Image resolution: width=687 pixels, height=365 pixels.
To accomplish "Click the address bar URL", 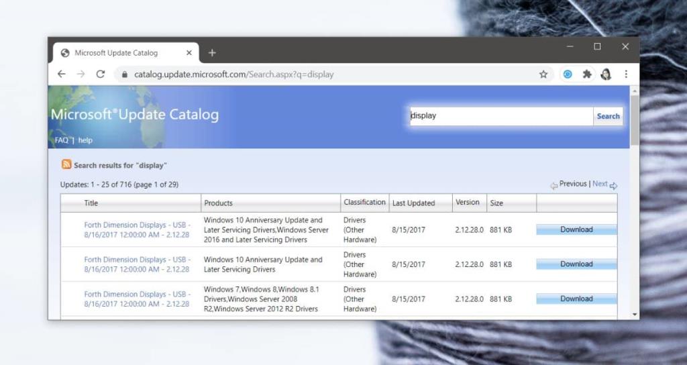I will point(234,74).
